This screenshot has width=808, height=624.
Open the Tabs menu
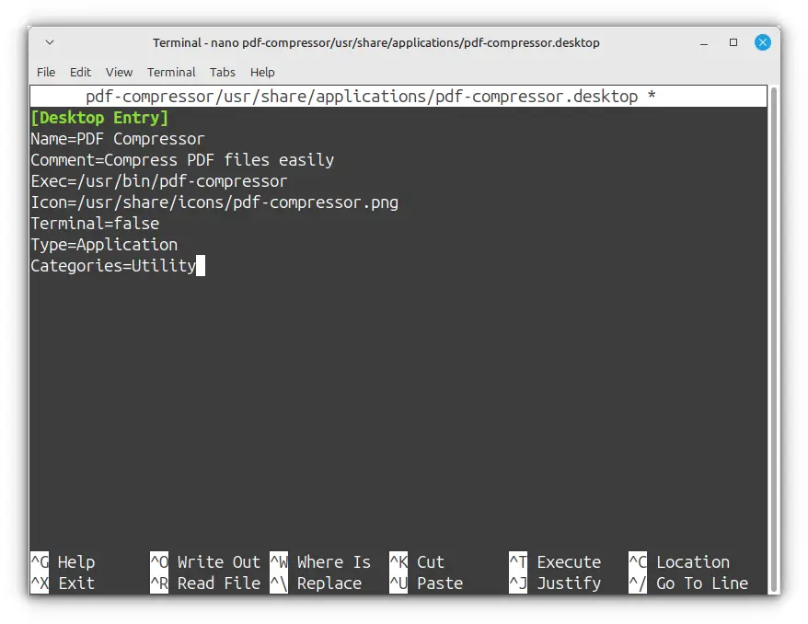223,72
